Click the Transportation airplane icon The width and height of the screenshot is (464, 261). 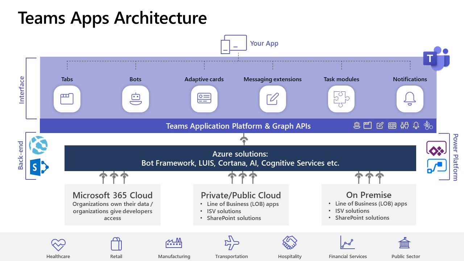(232, 243)
